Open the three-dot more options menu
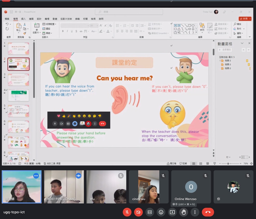 [195, 212]
